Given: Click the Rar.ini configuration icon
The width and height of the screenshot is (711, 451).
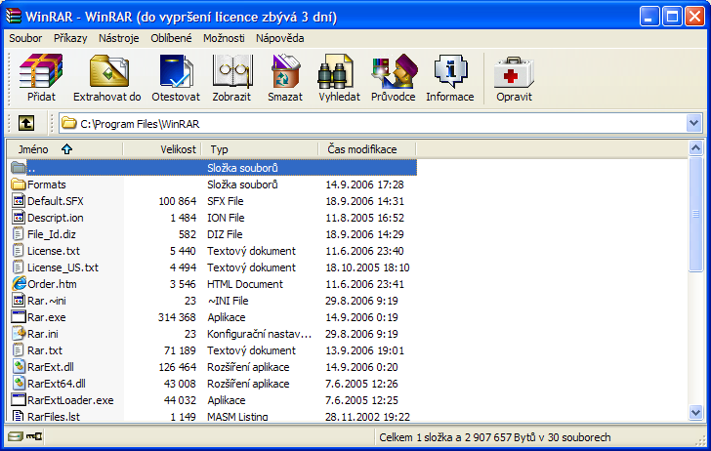Looking at the screenshot, I should 19,334.
